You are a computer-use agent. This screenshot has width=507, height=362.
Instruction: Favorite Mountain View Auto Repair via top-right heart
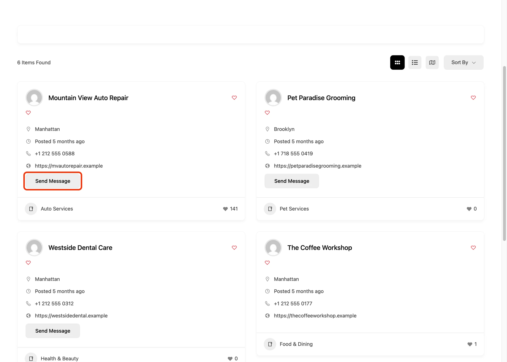(x=234, y=98)
